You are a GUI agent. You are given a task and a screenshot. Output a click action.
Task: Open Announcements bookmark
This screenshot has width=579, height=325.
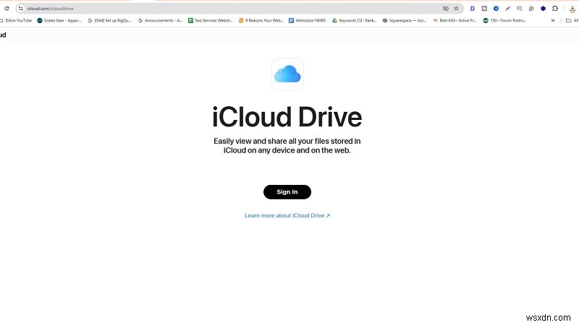[x=160, y=21]
